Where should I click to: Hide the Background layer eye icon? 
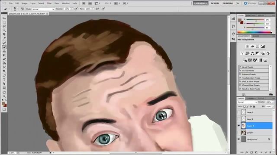[x=239, y=139]
